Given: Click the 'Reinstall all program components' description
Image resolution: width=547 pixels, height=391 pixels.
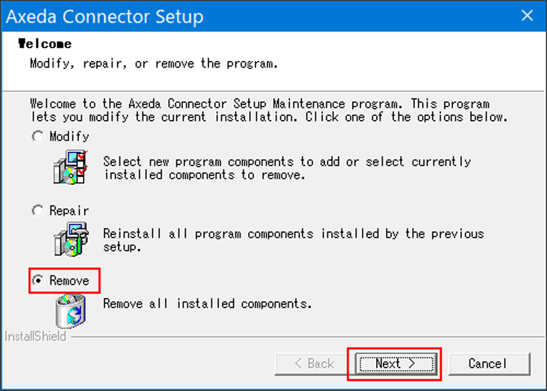Looking at the screenshot, I should click(294, 240).
